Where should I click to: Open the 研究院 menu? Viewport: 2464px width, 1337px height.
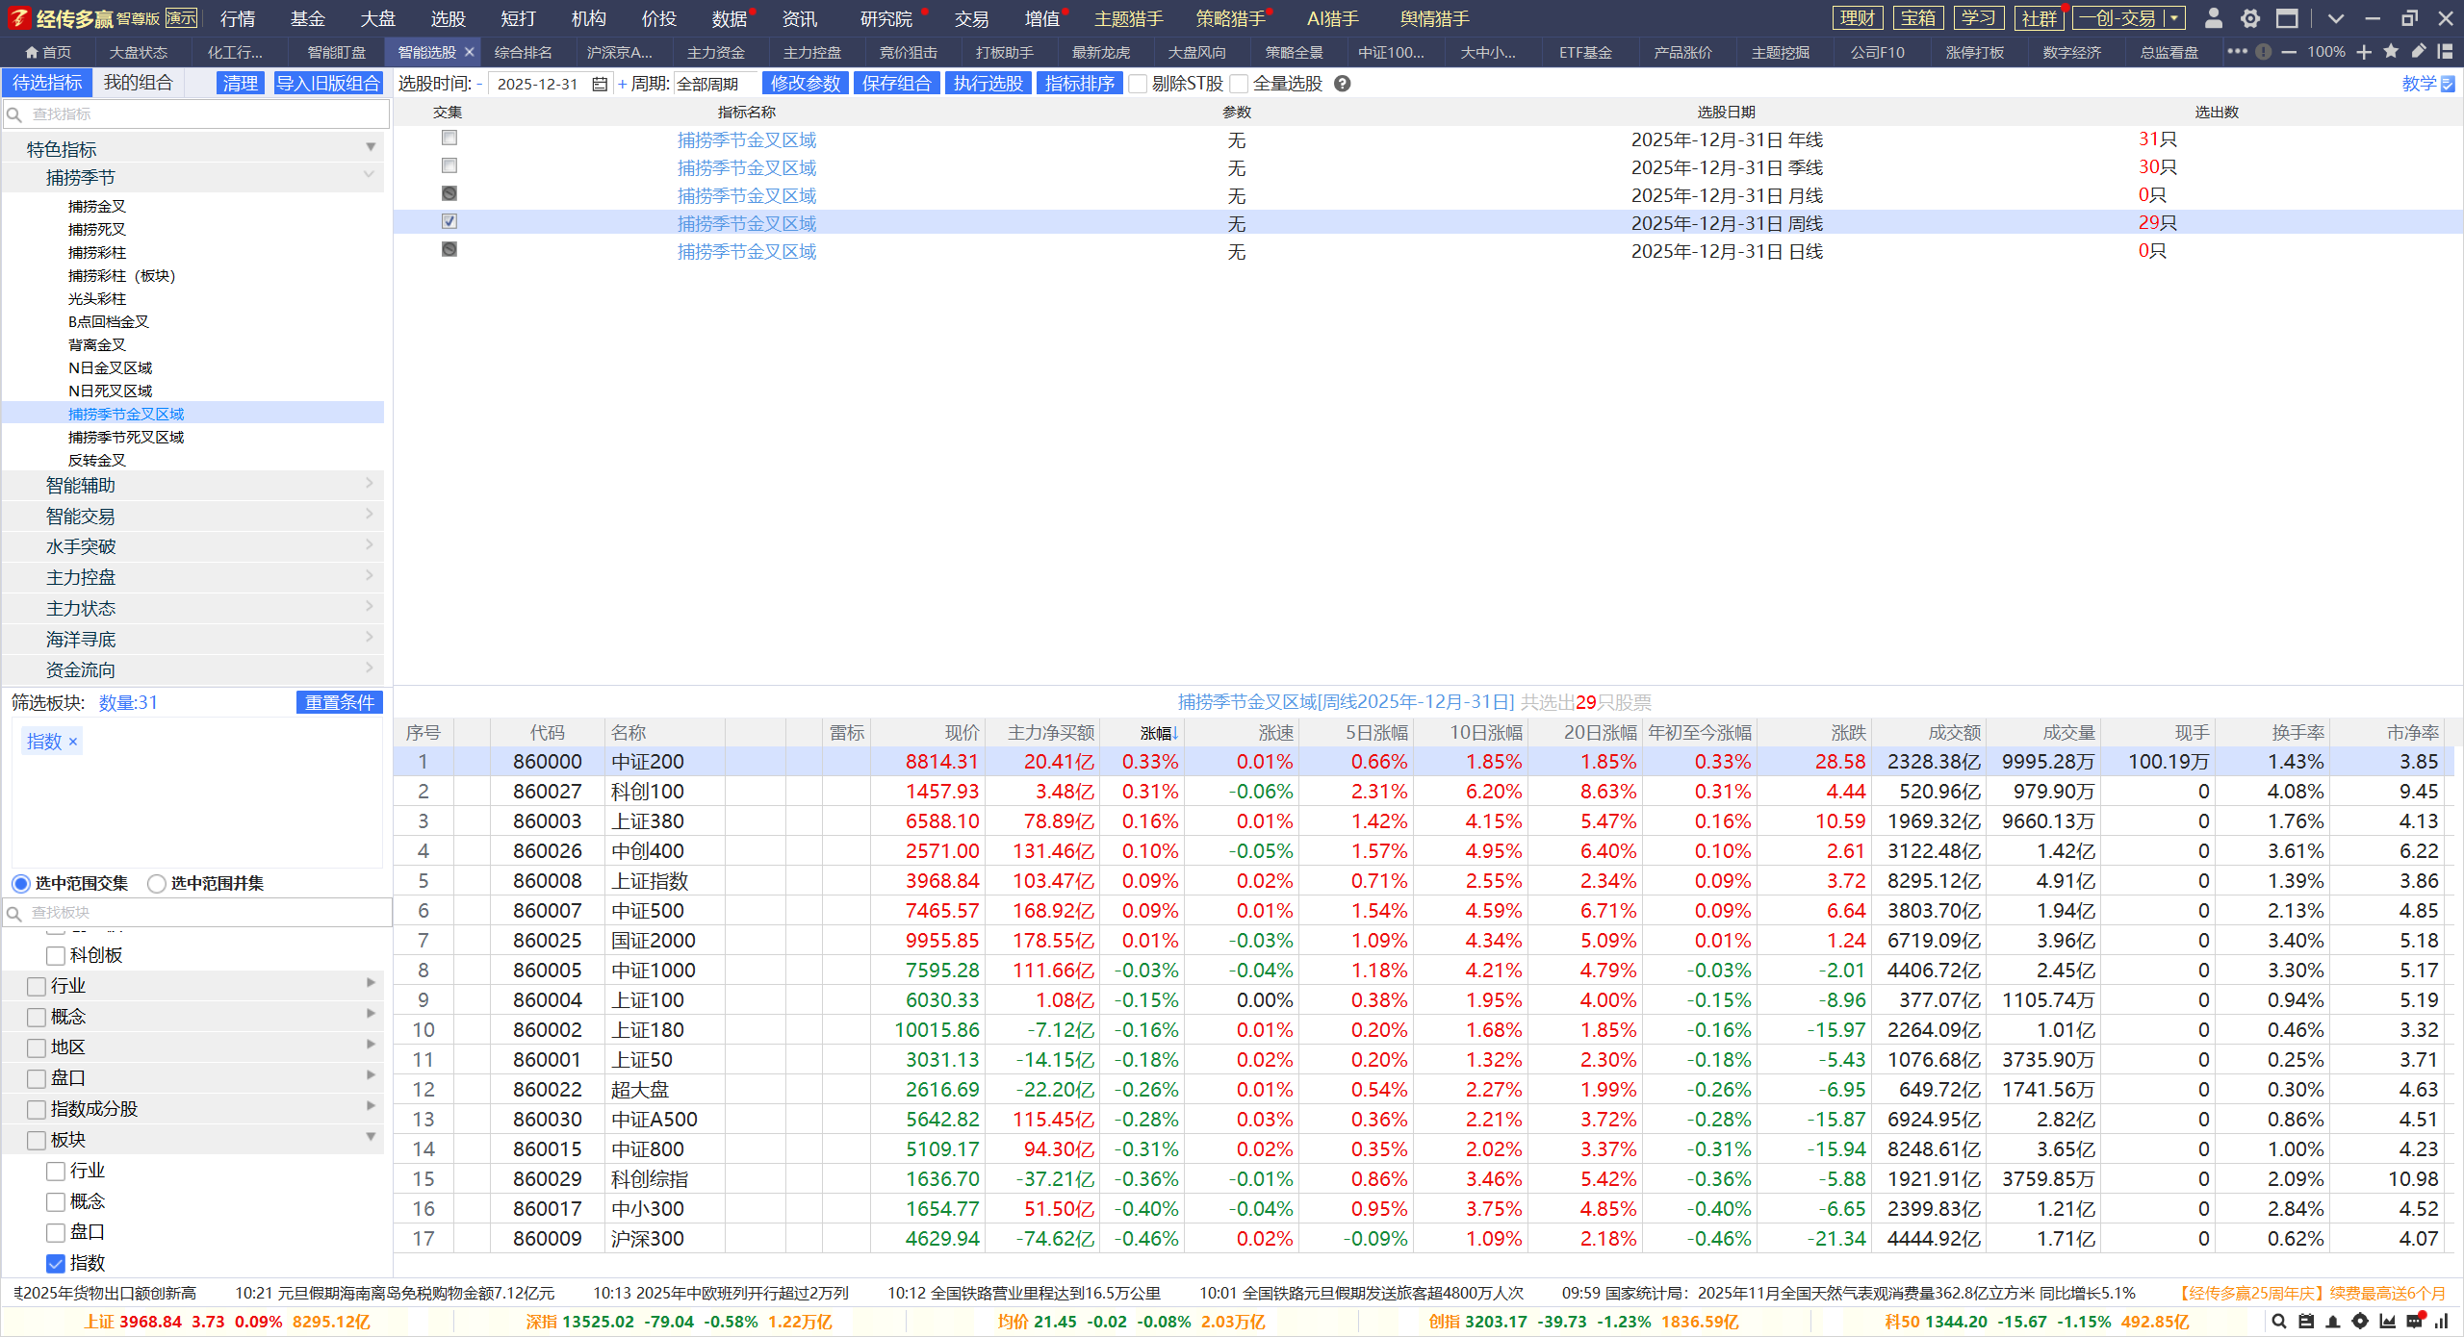tap(885, 18)
